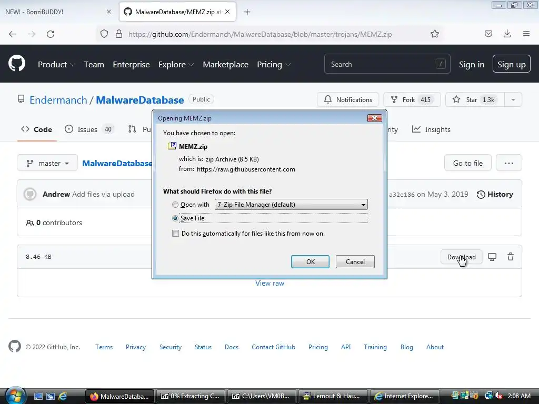This screenshot has width=539, height=404.
Task: Expand the Star lists dropdown arrow
Action: (x=513, y=99)
